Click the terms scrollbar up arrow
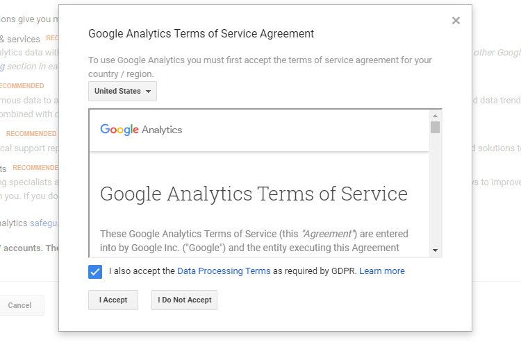The height and width of the screenshot is (342, 521). (x=435, y=116)
